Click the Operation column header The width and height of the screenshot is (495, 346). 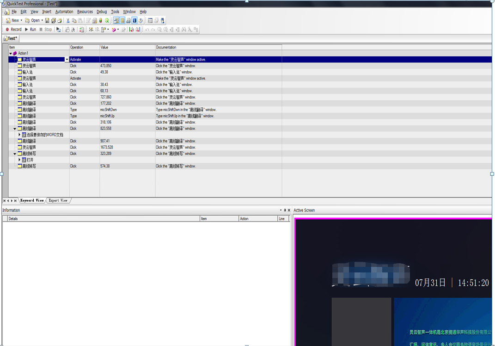[85, 47]
